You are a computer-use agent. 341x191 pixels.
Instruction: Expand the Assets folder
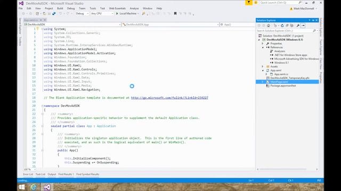click(263, 66)
